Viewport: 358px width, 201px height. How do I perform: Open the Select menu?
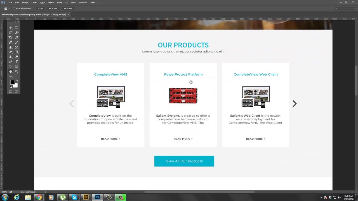tap(51, 3)
